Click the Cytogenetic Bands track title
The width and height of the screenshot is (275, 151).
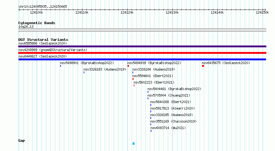[37, 23]
